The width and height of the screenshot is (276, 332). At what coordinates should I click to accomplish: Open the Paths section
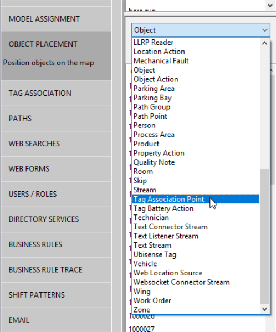pyautogui.click(x=56, y=119)
